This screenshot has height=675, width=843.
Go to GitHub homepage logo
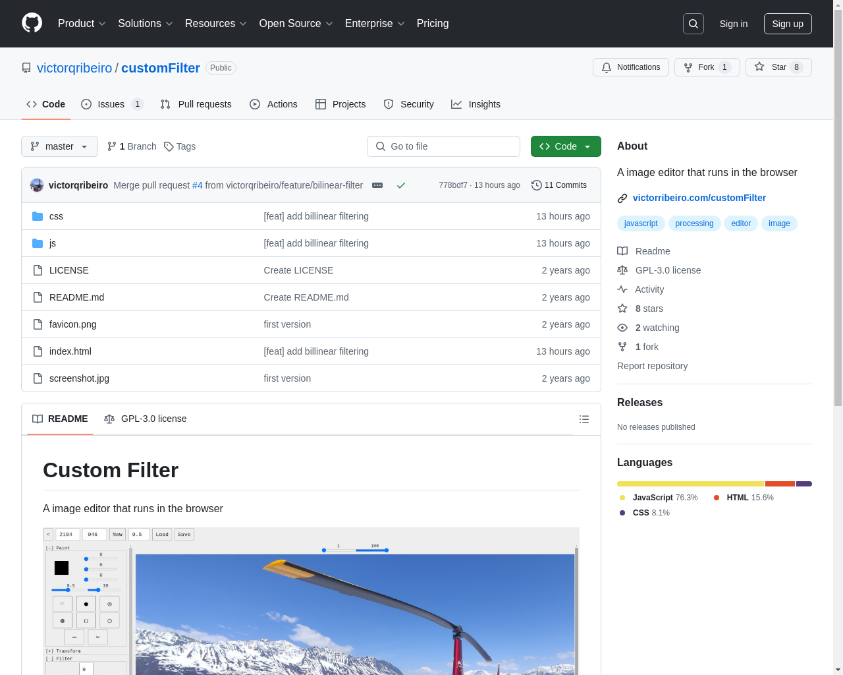(x=32, y=23)
